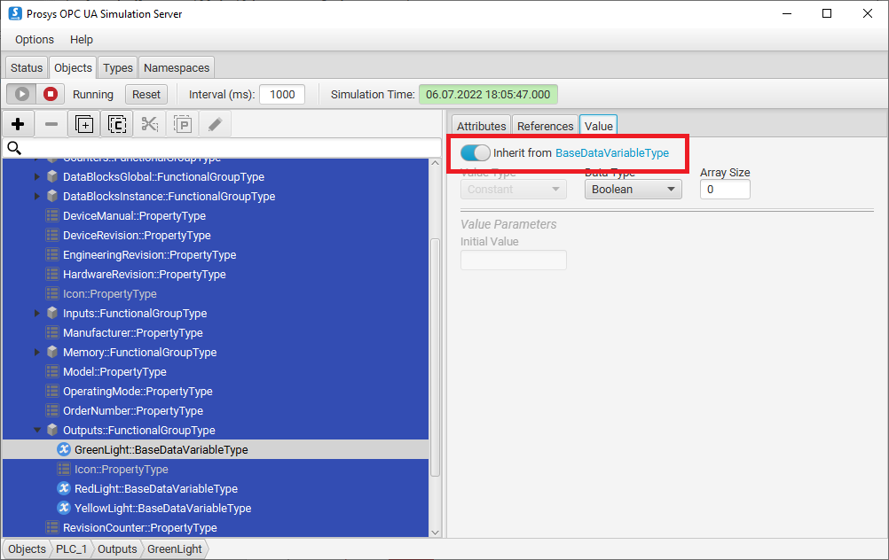Follow the BaseDataVariableType link
889x560 pixels.
[x=612, y=153]
